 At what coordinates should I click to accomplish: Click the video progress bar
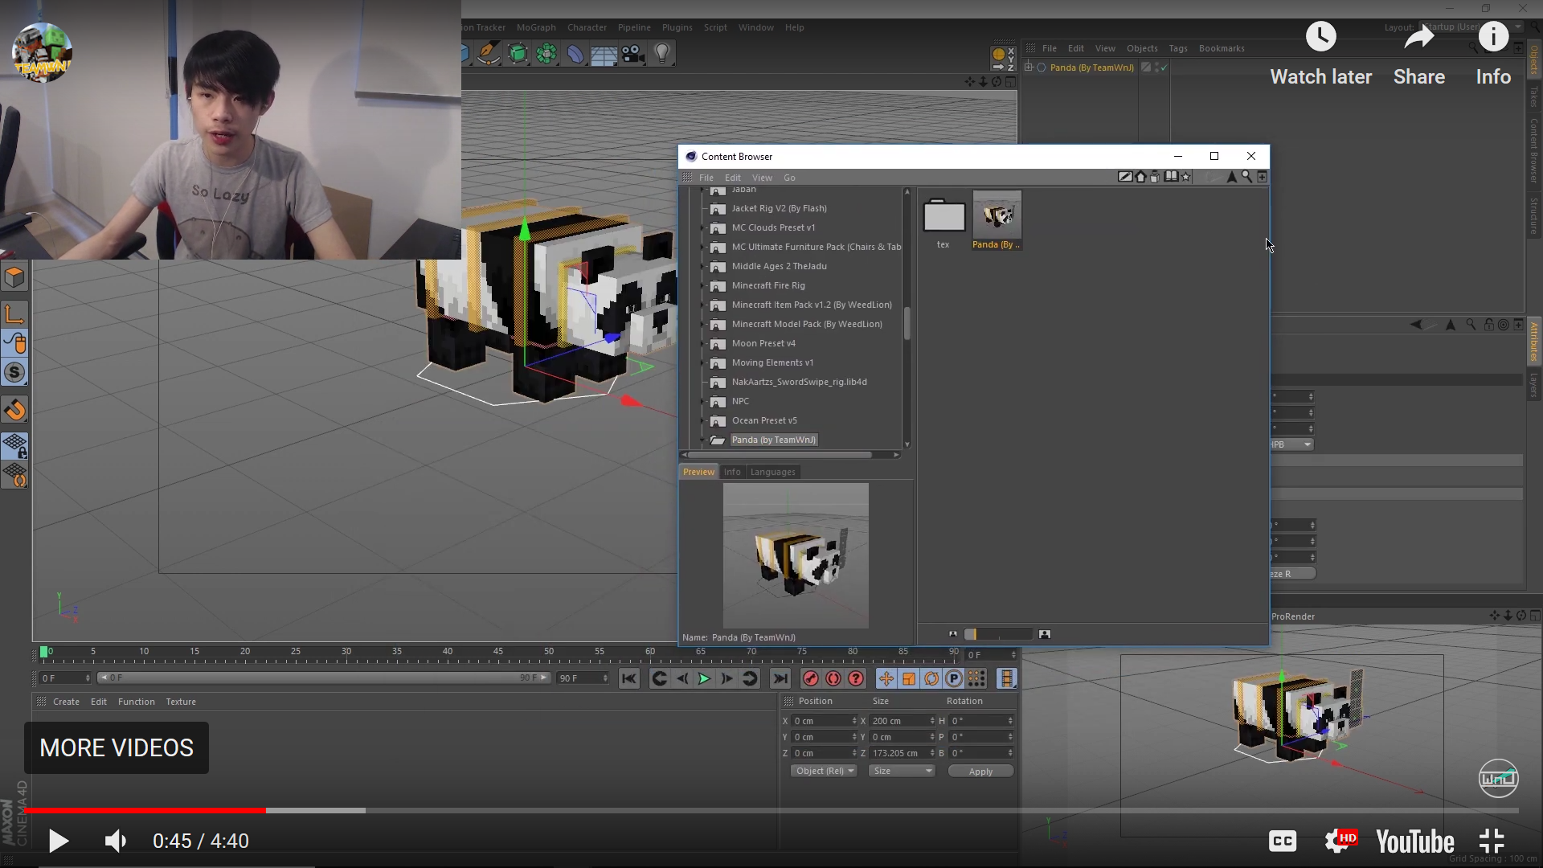point(771,810)
